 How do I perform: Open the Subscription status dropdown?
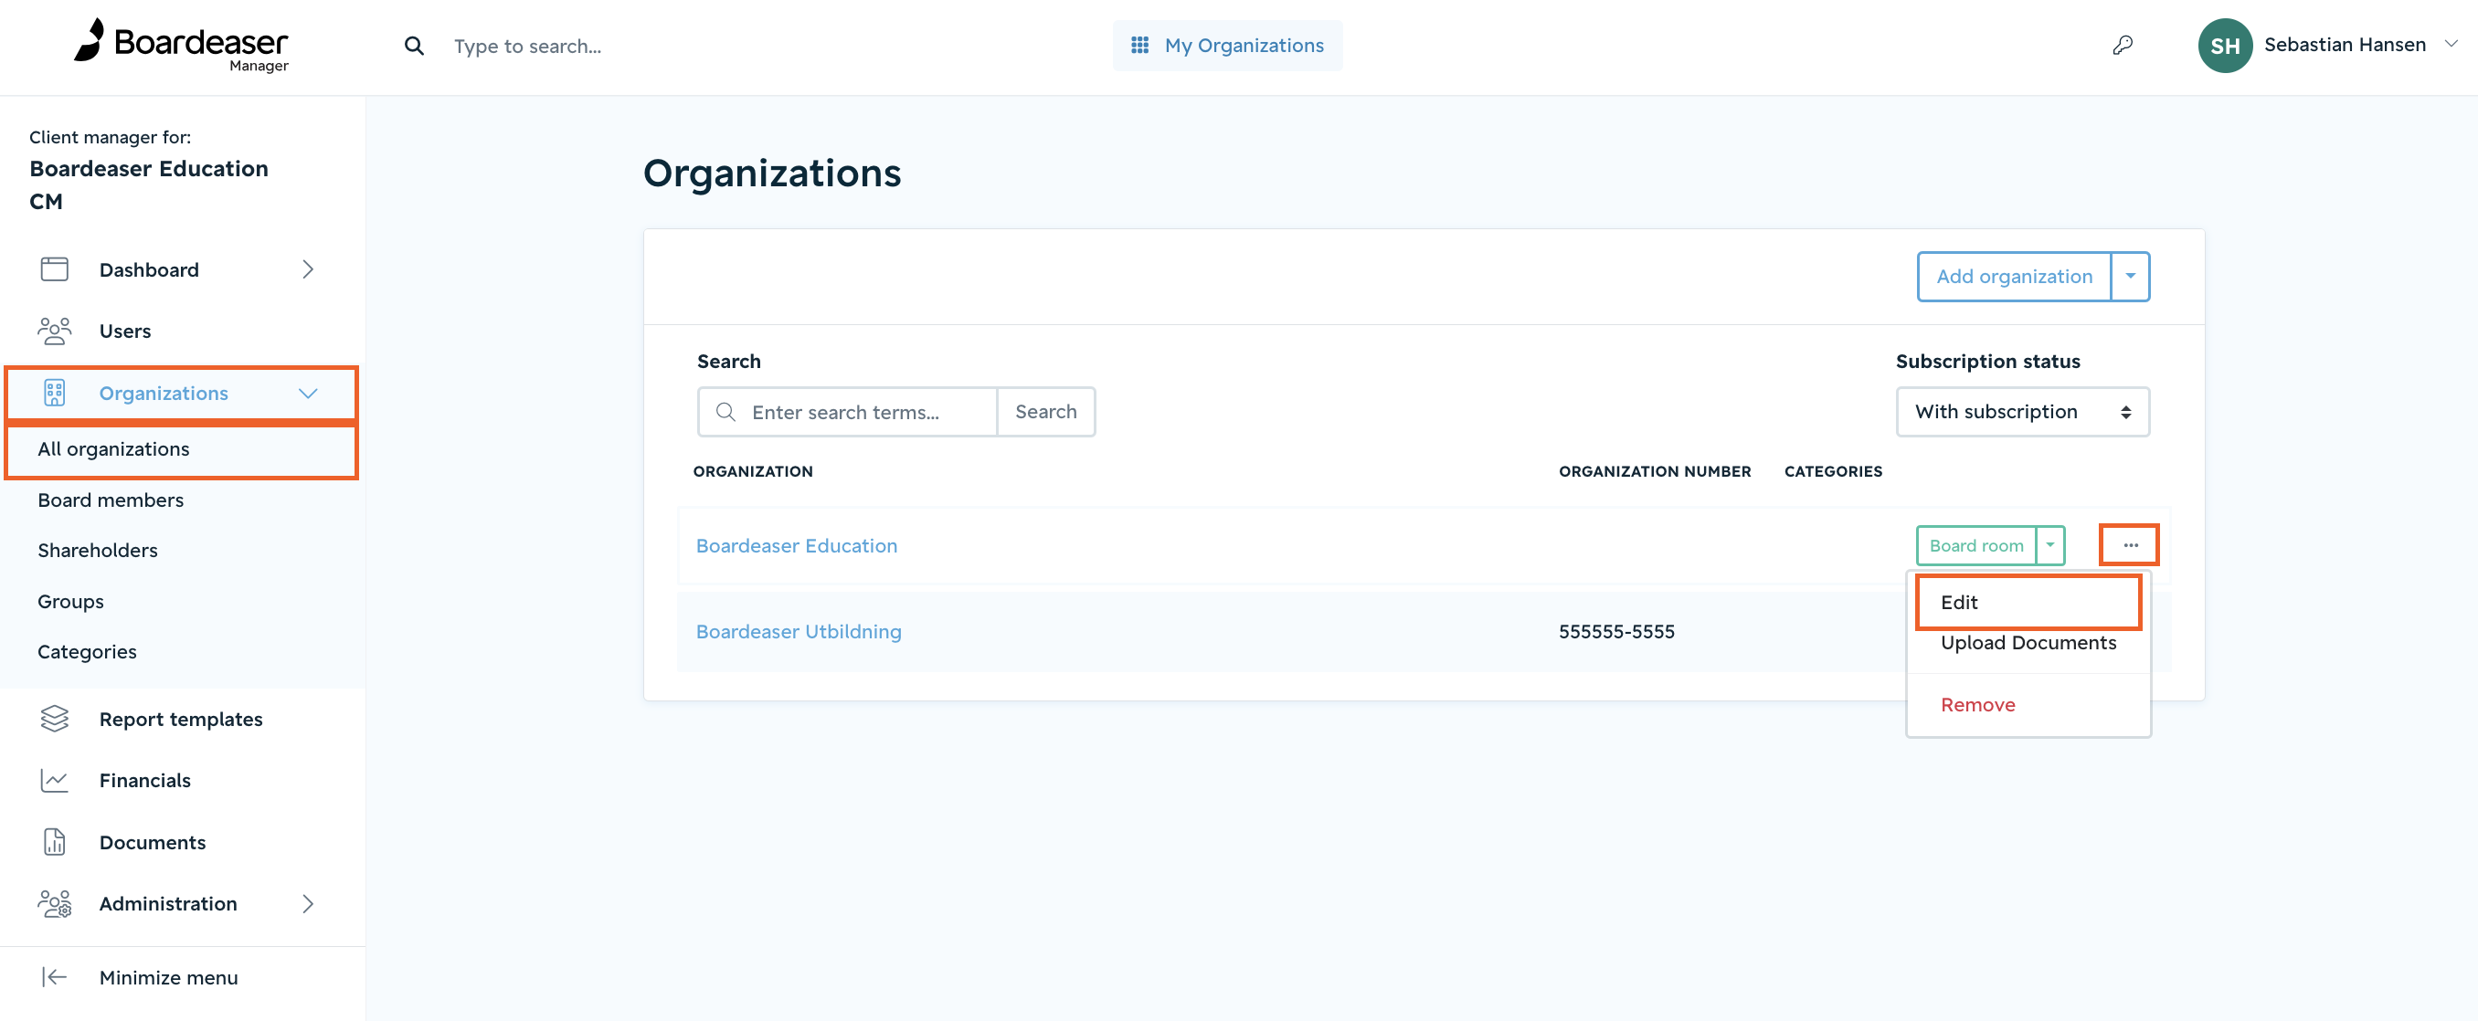tap(2022, 413)
